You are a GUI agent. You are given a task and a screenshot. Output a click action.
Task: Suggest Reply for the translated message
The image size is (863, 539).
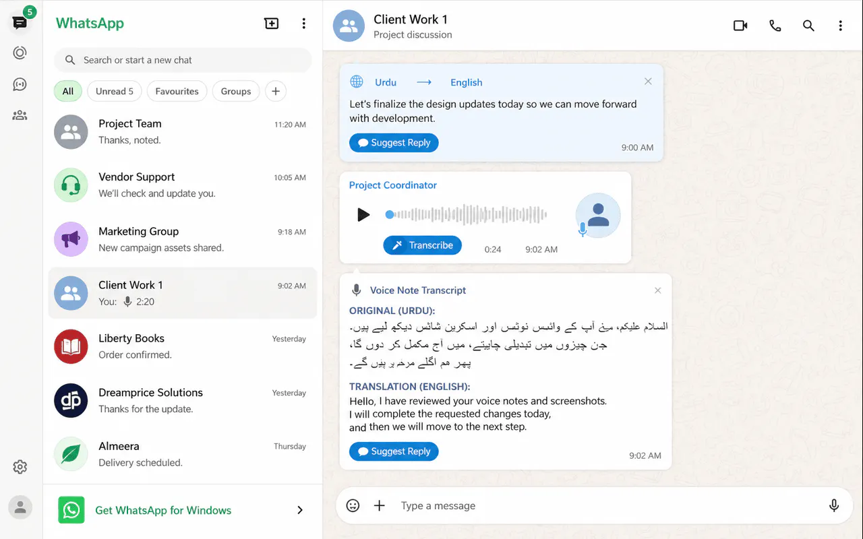394,143
